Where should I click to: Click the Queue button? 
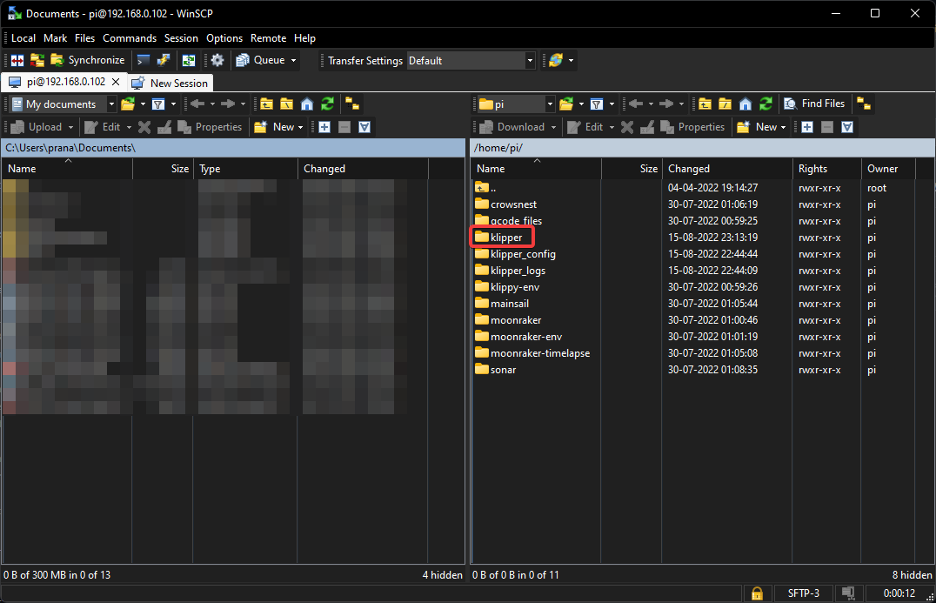tap(261, 60)
